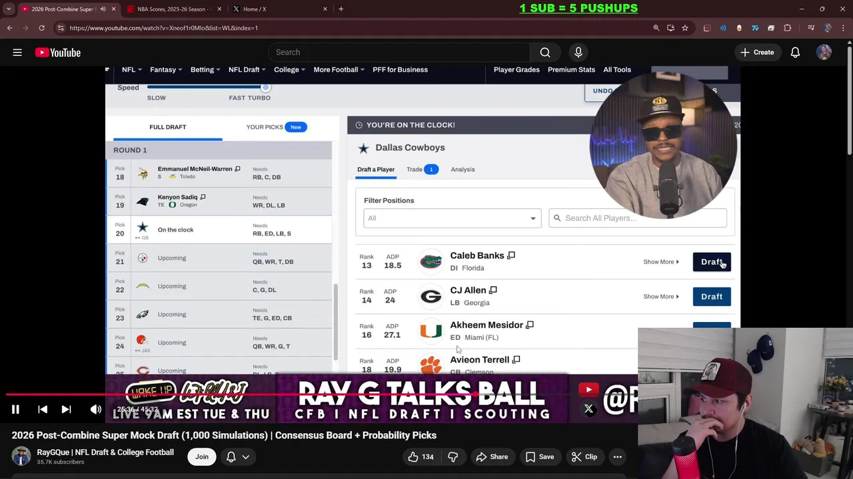Click the install app icon in address bar
Image resolution: width=853 pixels, height=479 pixels.
pyautogui.click(x=670, y=28)
